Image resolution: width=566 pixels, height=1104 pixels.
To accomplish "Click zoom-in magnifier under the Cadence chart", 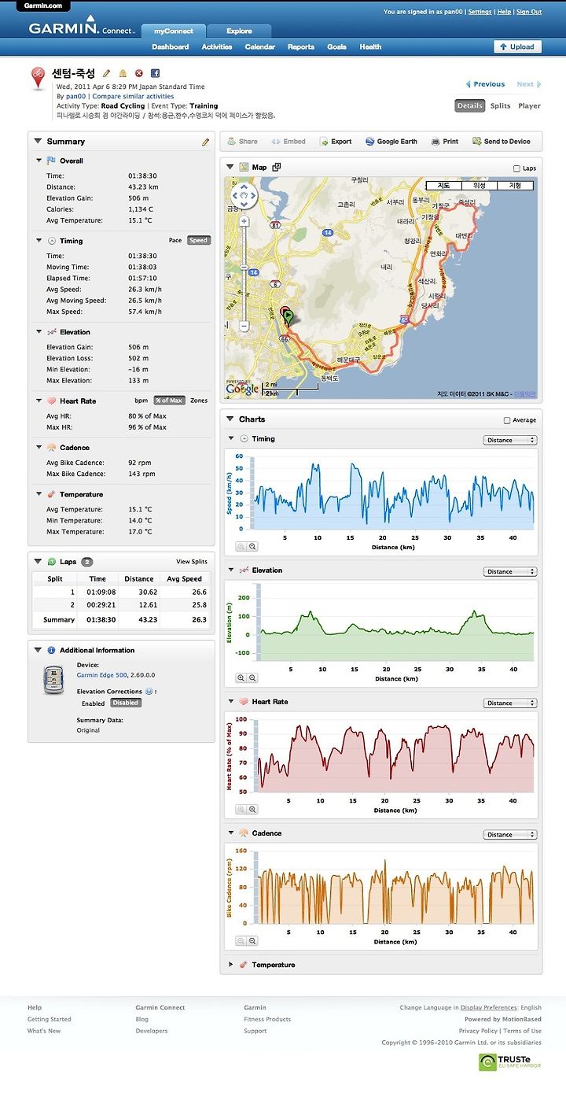I will point(241,940).
